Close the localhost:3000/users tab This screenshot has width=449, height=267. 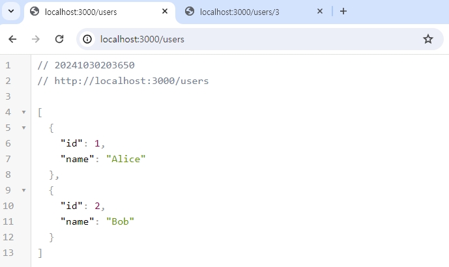165,11
